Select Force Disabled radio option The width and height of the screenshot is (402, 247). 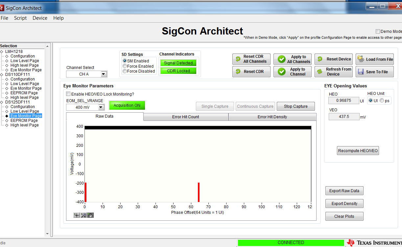pyautogui.click(x=125, y=71)
